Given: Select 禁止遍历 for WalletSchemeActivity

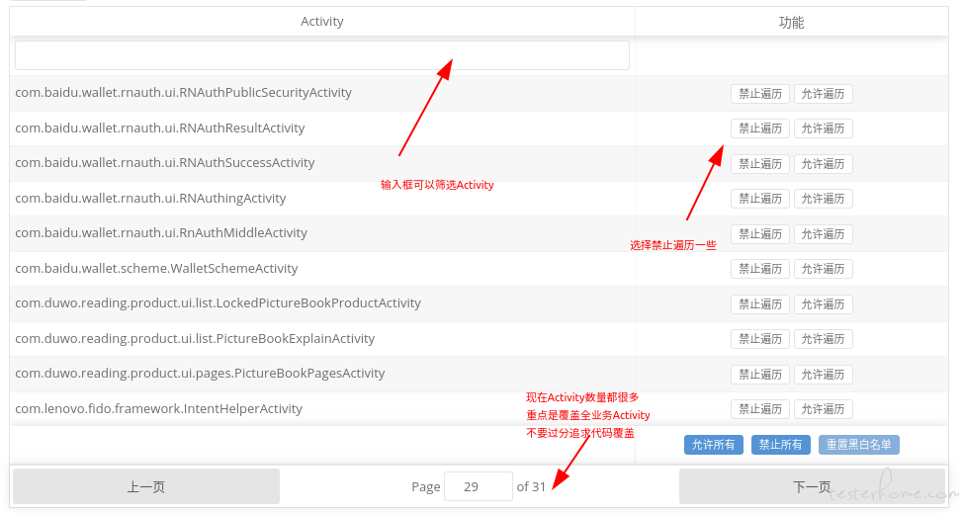Looking at the screenshot, I should [759, 269].
